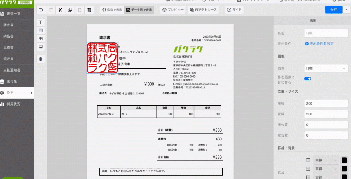Click the 2023年9月1日 table cell

109,114
